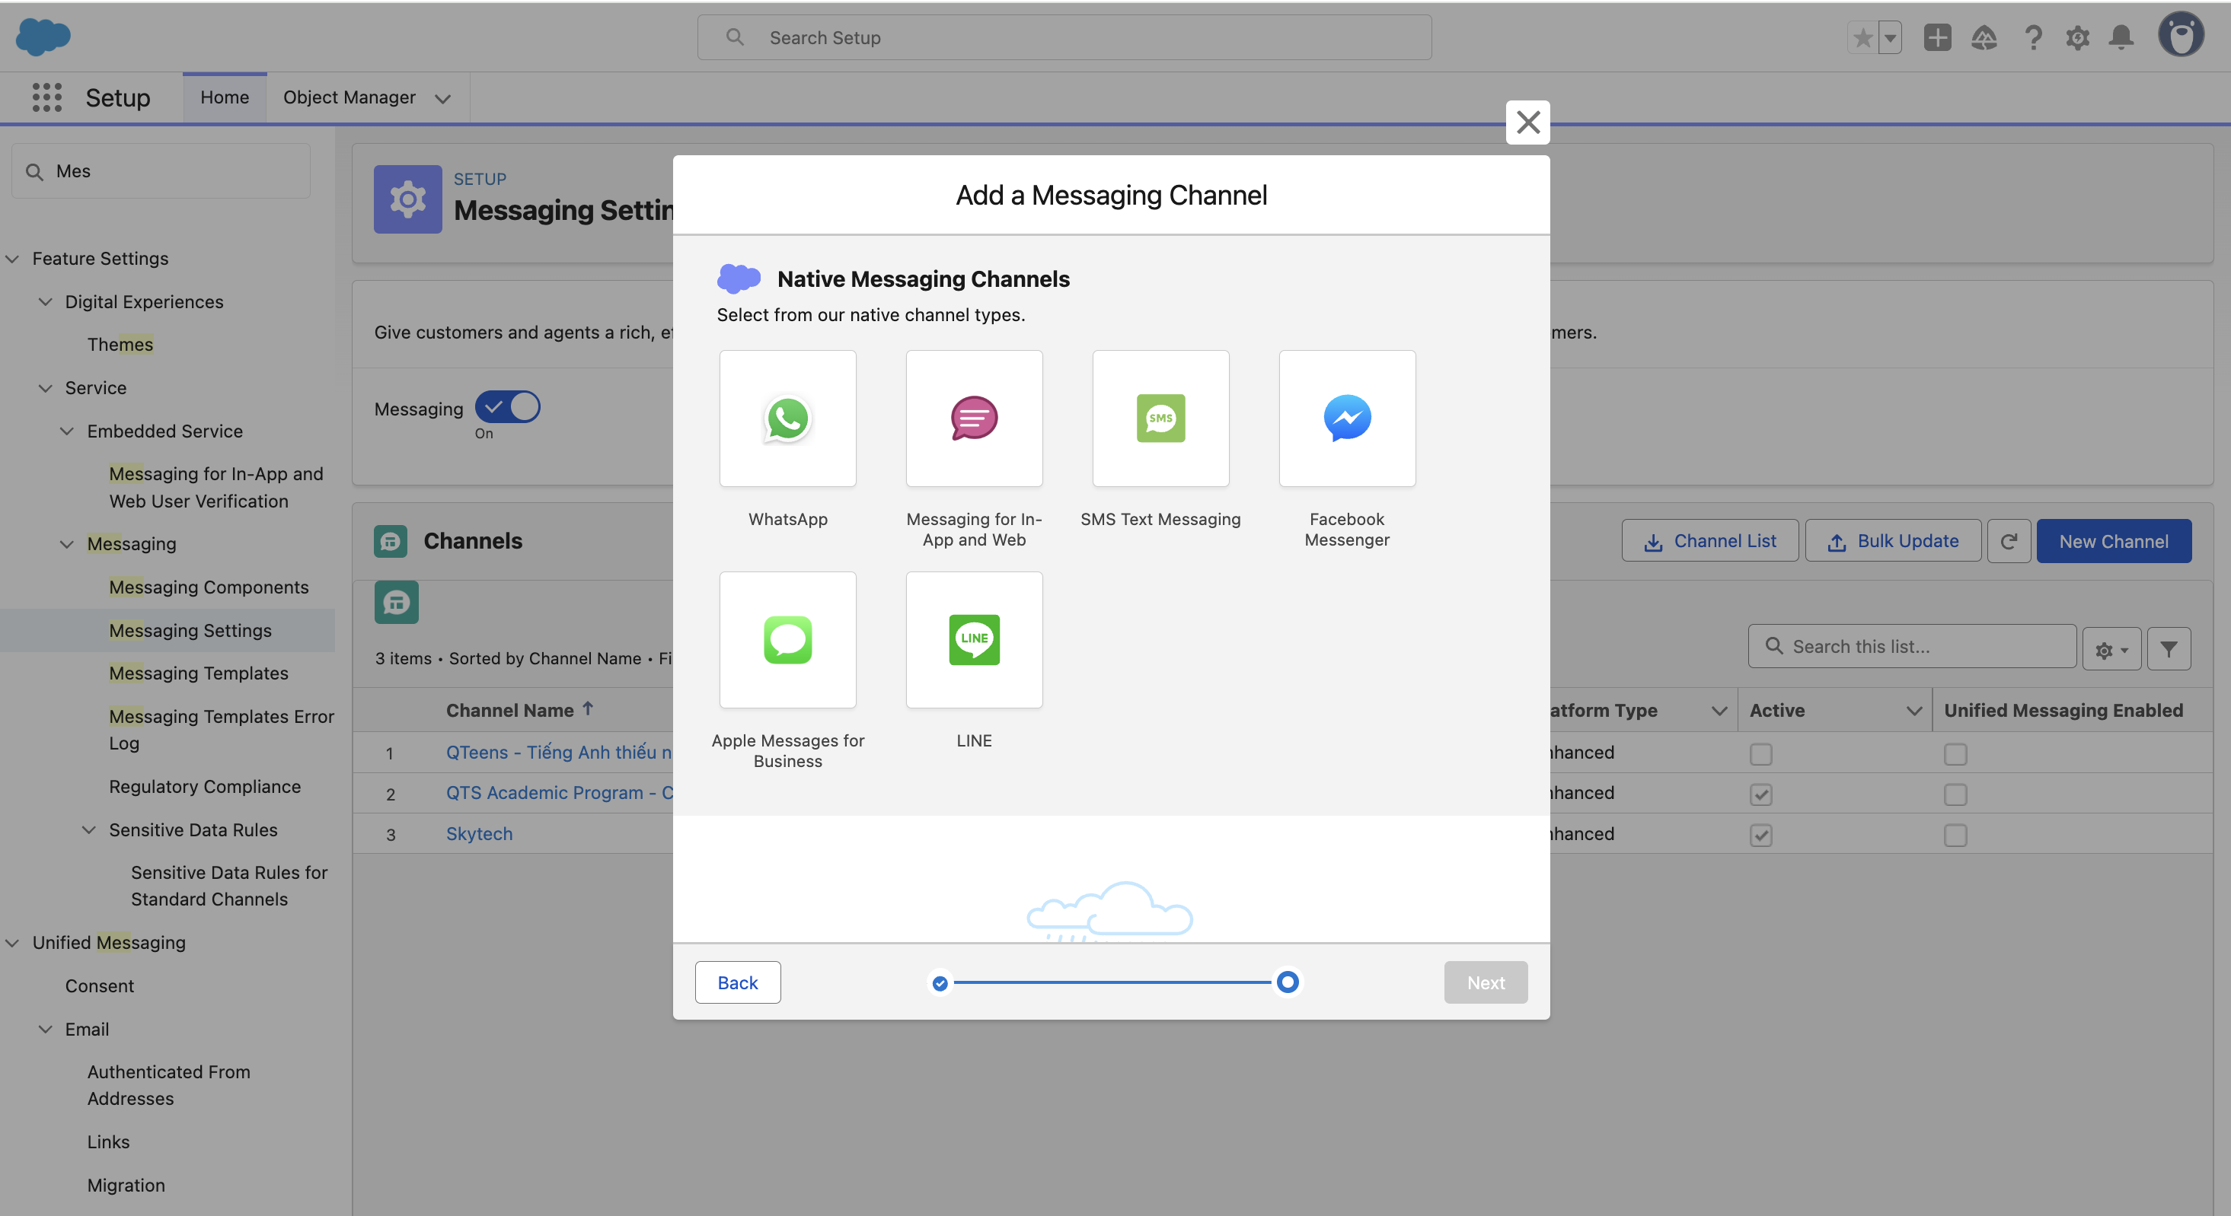Open the Object Manager tab
The width and height of the screenshot is (2231, 1216).
[x=349, y=97]
